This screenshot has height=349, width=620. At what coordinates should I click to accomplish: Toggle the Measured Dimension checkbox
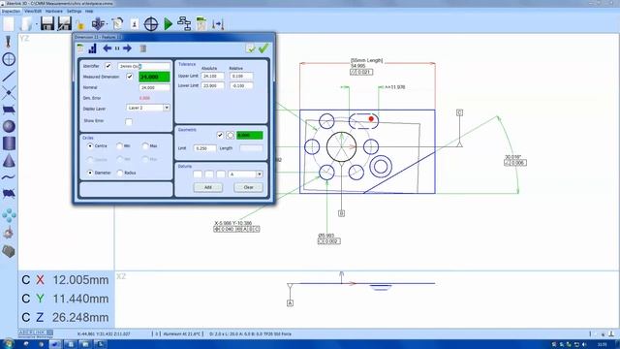129,76
